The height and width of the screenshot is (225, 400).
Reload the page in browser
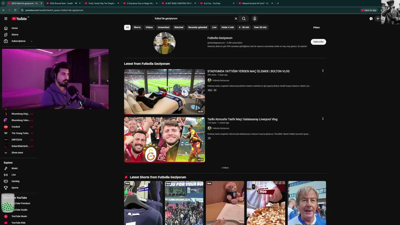point(15,10)
